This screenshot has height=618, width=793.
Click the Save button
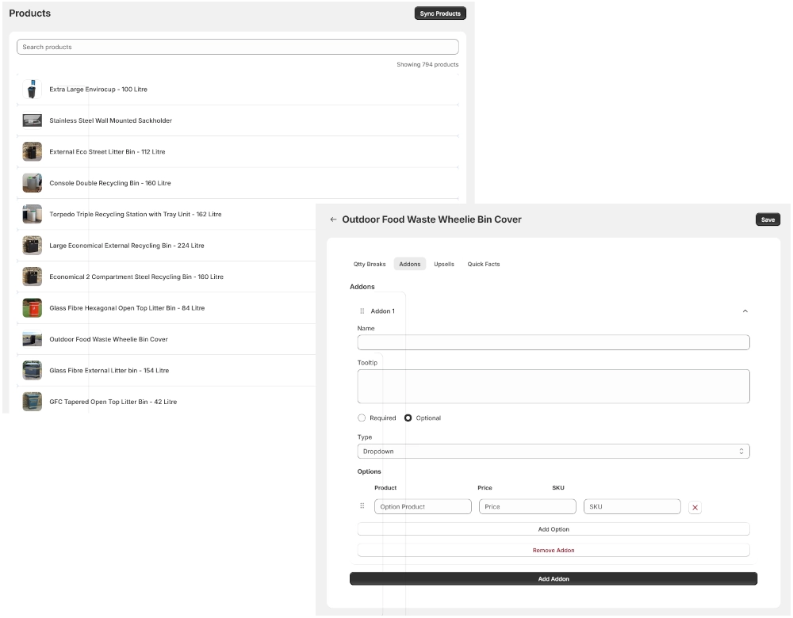768,219
